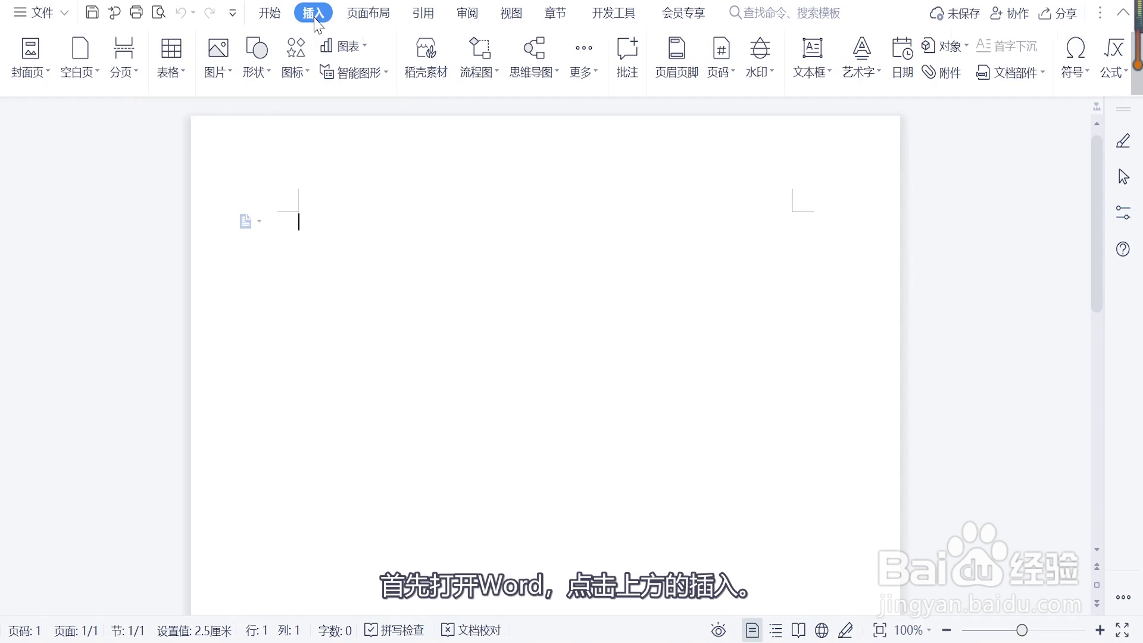Open the Review (审阅) tab
The height and width of the screenshot is (643, 1143).
(467, 13)
